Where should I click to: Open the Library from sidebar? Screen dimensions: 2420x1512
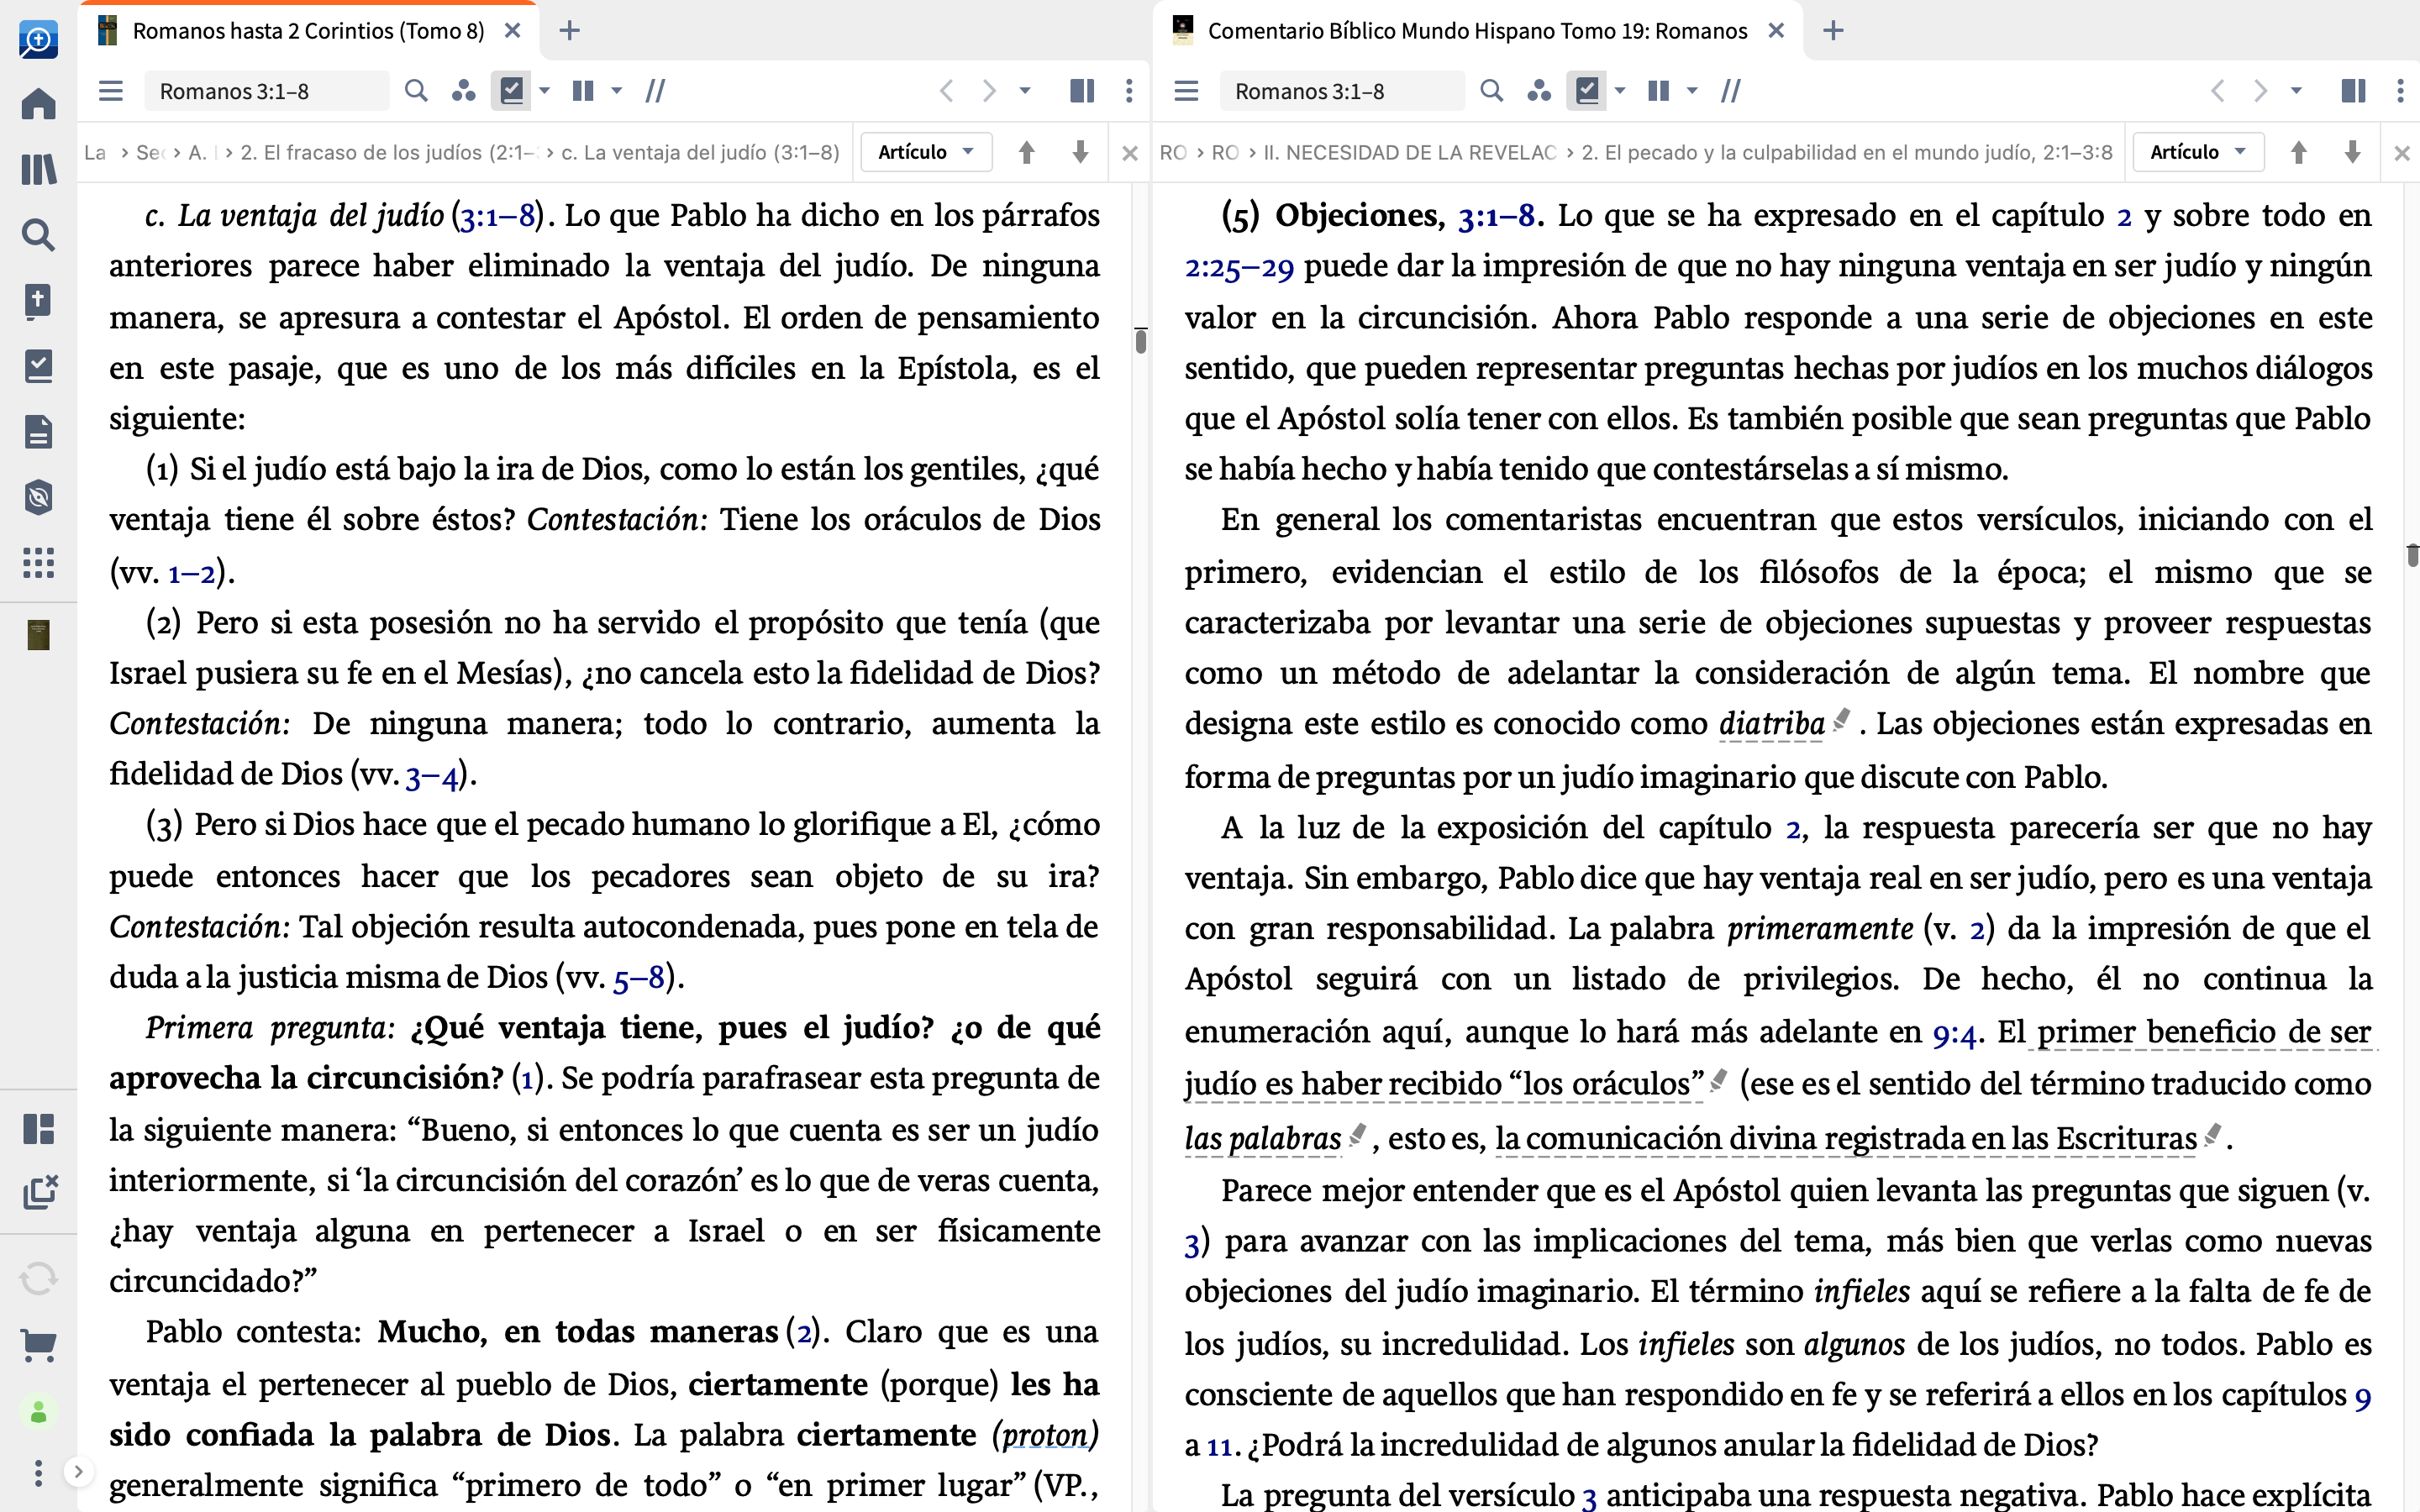click(x=38, y=169)
